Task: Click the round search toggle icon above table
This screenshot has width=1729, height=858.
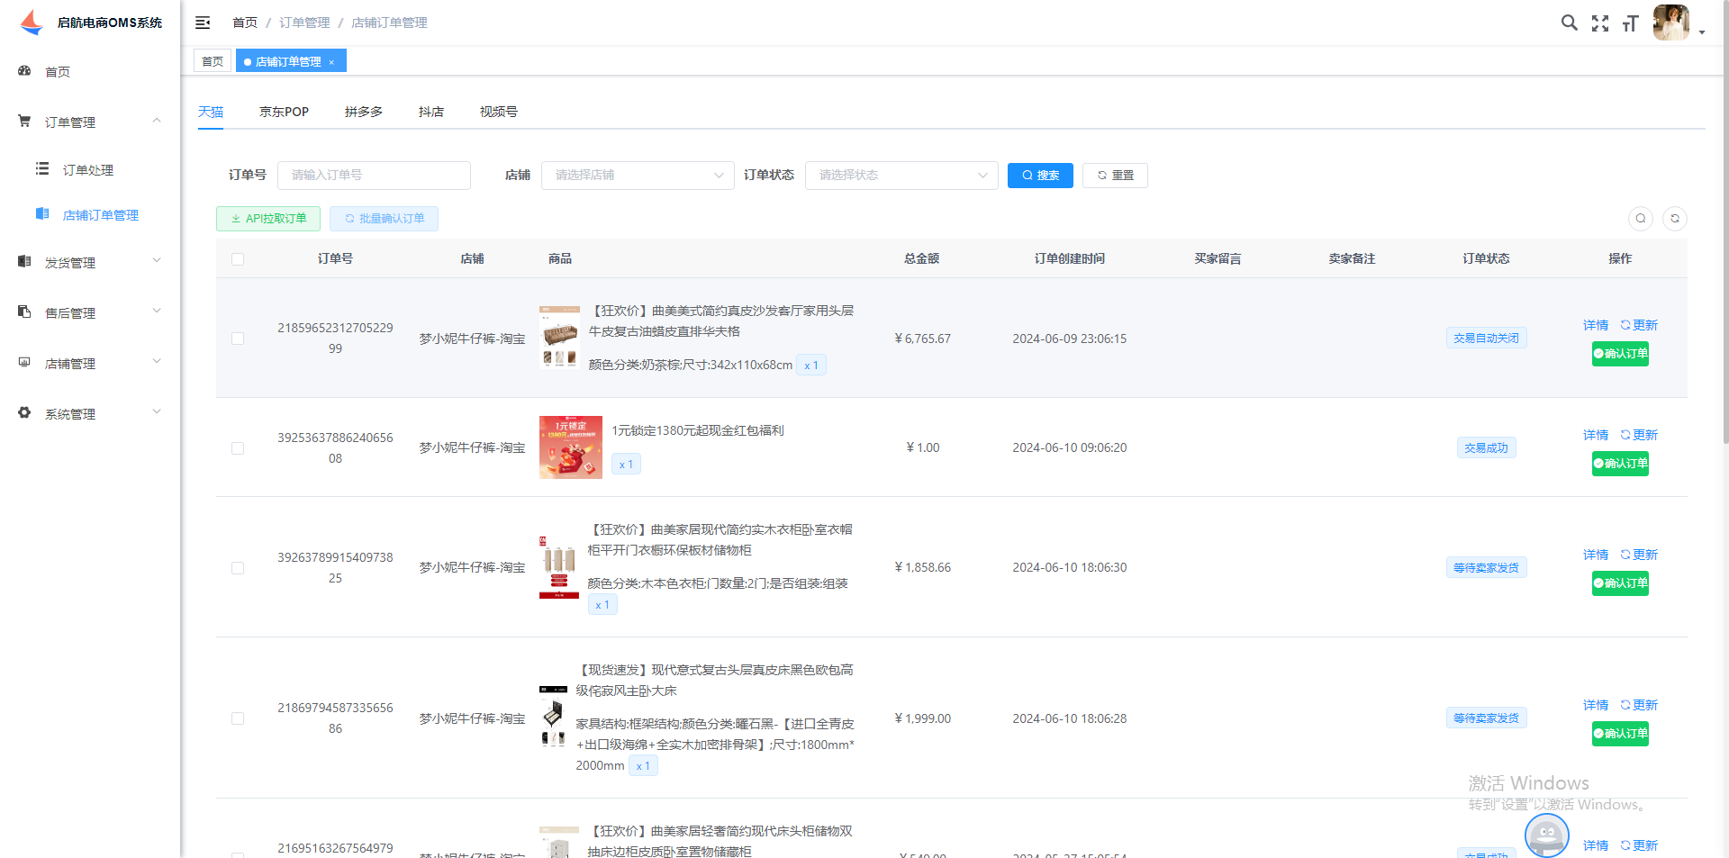Action: point(1640,219)
